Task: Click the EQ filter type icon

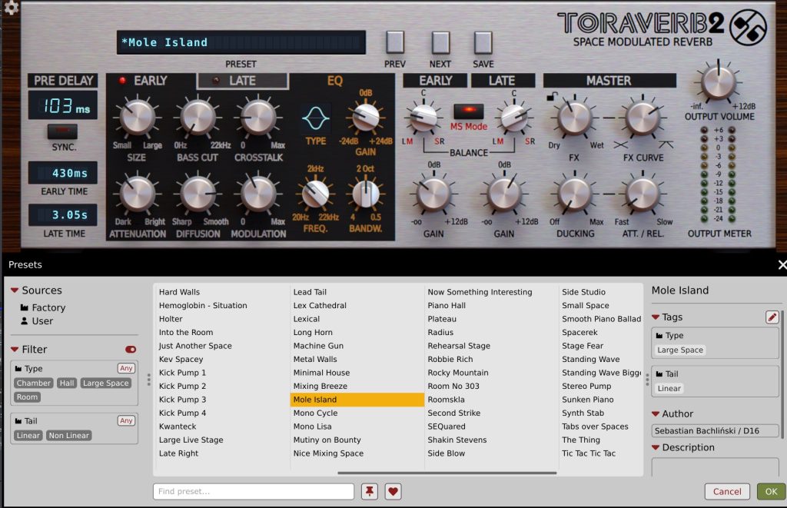Action: pyautogui.click(x=315, y=119)
